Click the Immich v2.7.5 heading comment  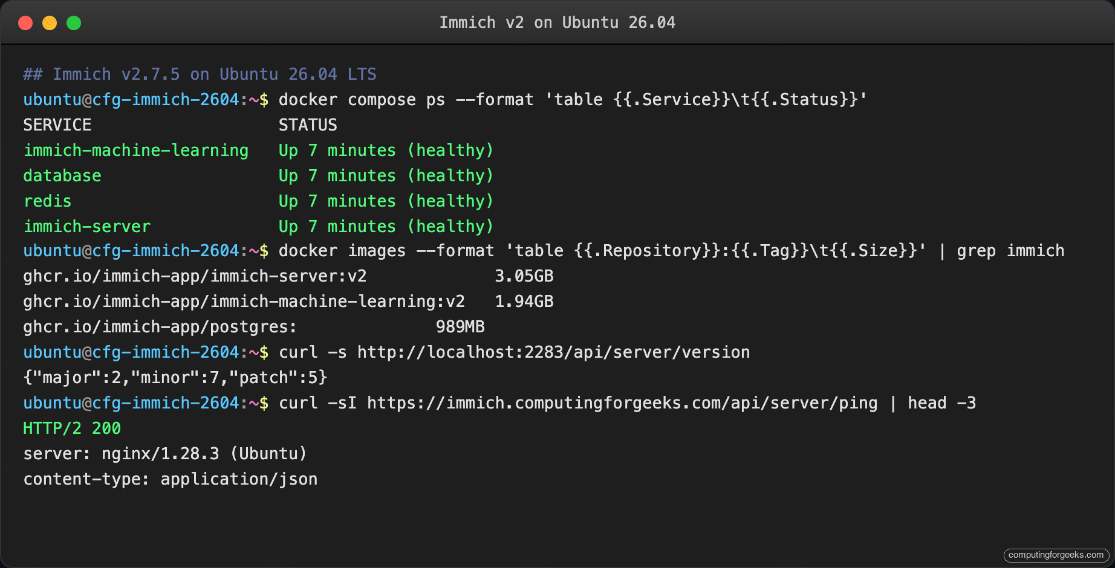pyautogui.click(x=200, y=73)
